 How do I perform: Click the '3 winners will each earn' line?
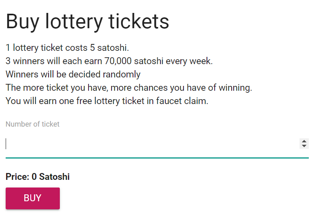[x=109, y=61]
